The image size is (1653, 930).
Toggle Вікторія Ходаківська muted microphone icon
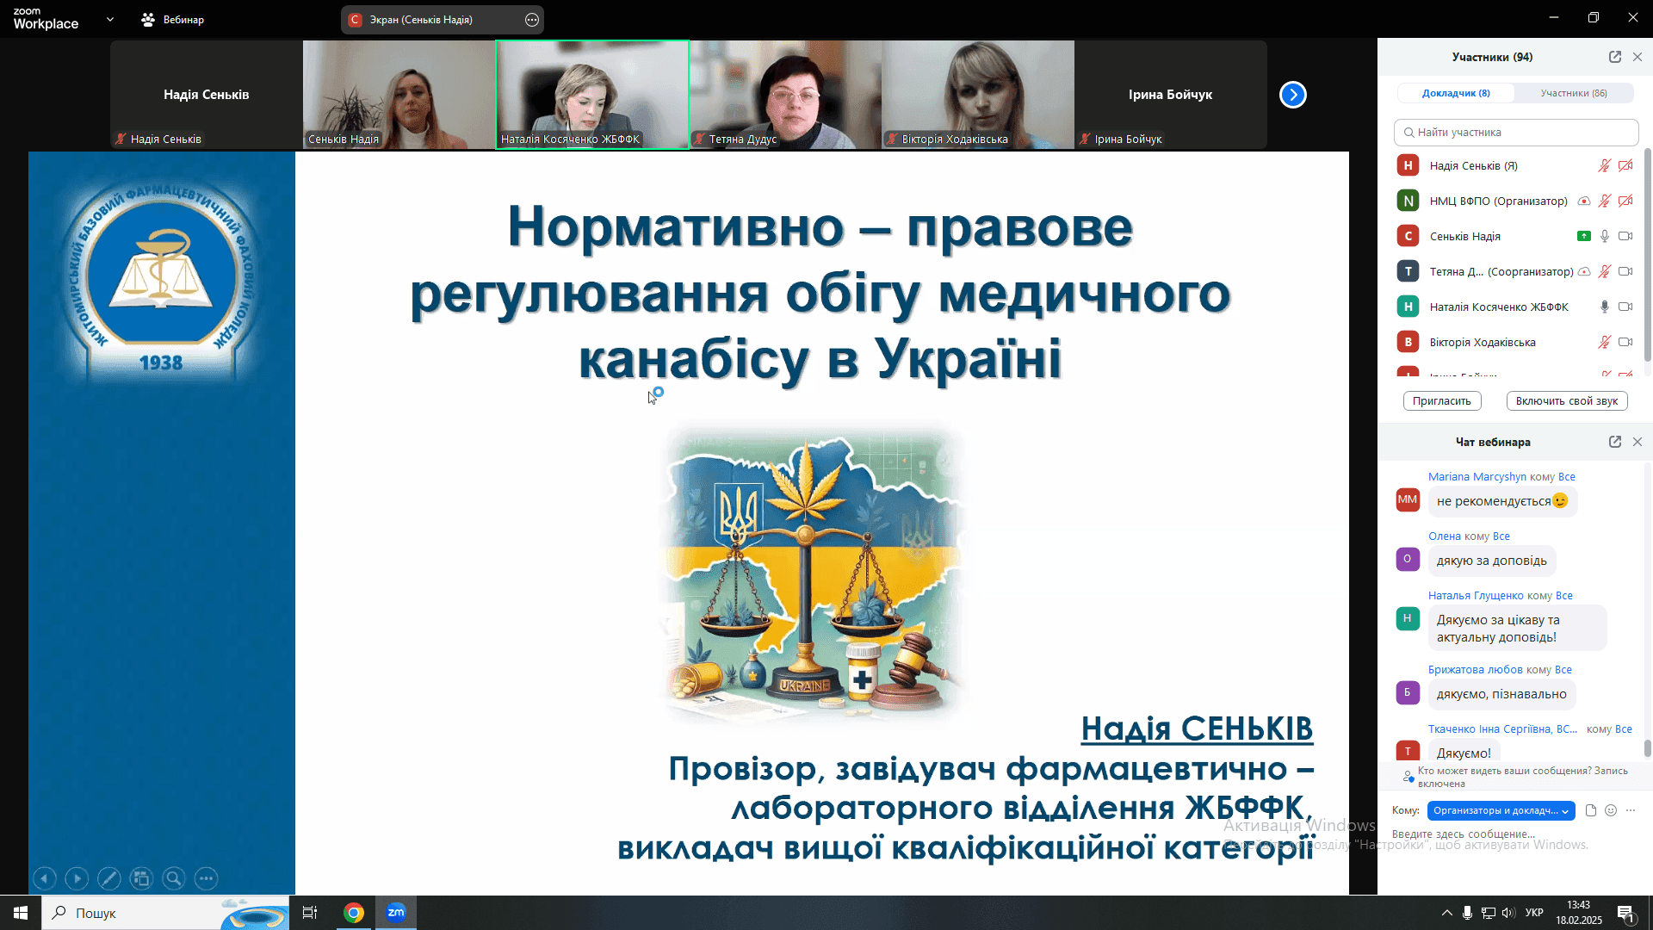coord(1605,342)
